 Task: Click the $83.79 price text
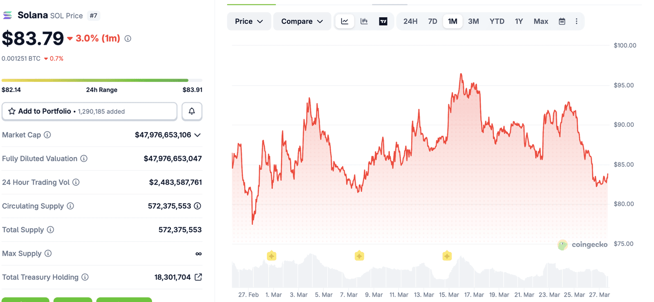click(x=33, y=38)
